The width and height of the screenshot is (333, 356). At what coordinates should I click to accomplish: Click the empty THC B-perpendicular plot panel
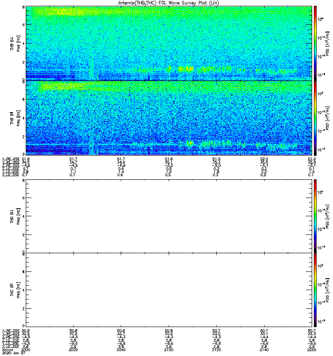169,216
